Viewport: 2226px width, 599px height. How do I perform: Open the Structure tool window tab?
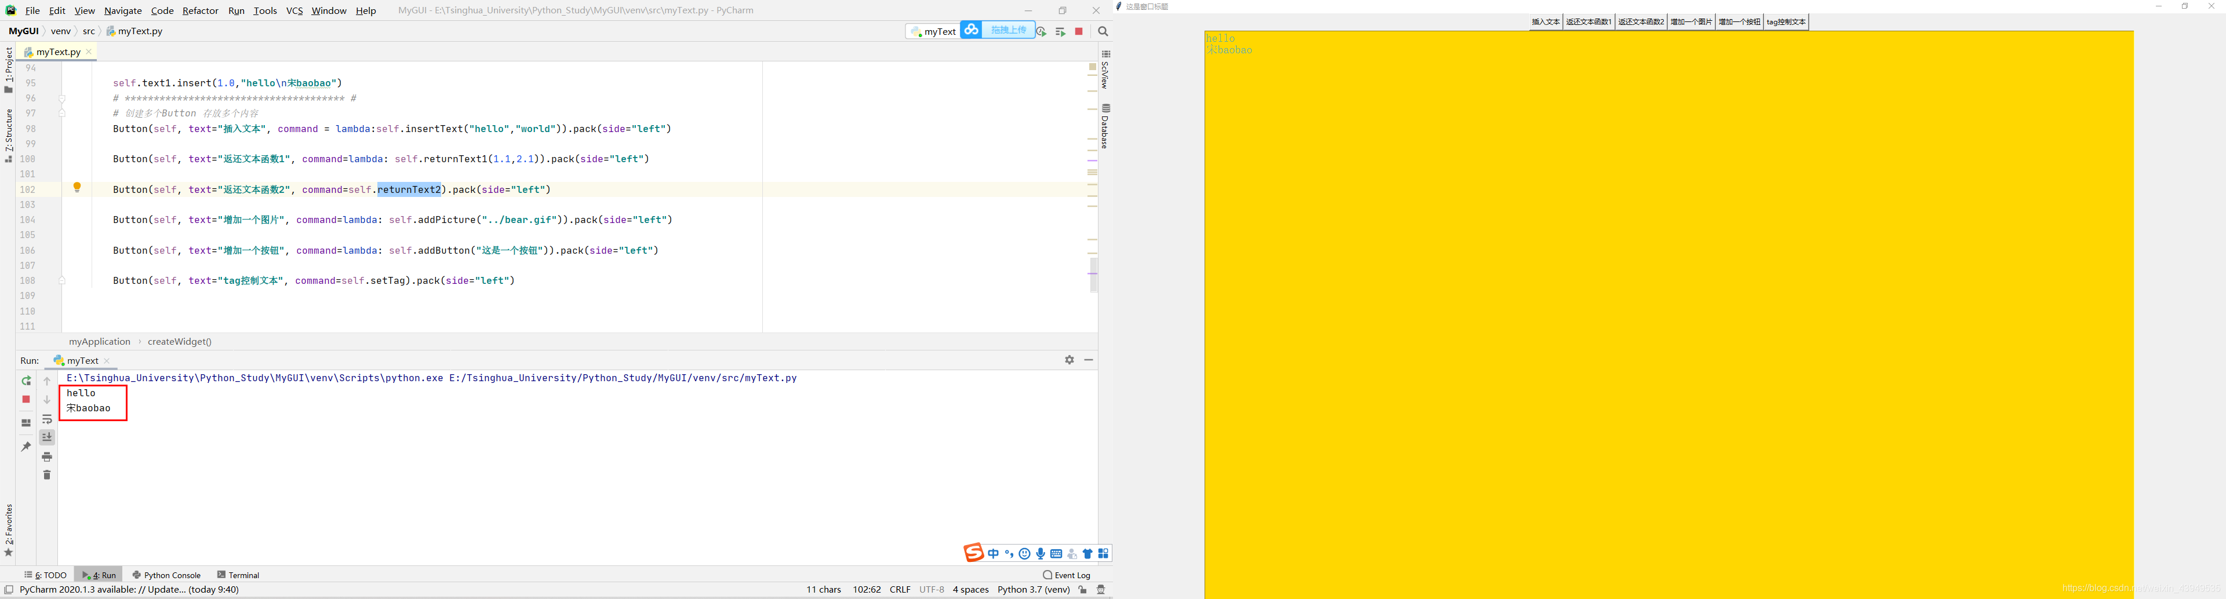point(9,136)
